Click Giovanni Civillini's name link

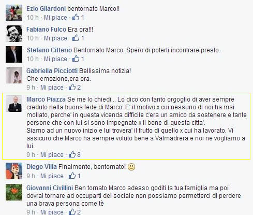pyautogui.click(x=50, y=188)
